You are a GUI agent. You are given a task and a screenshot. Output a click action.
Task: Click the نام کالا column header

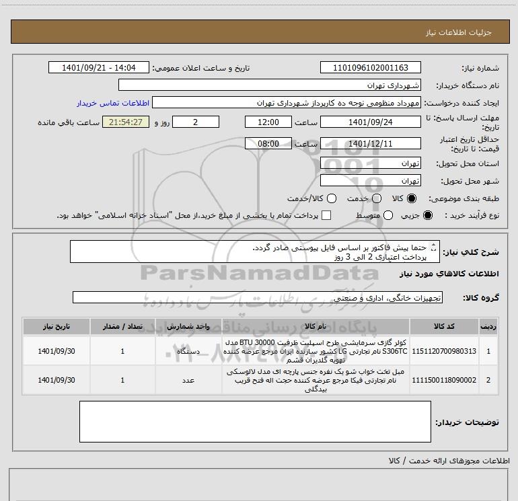(316, 326)
